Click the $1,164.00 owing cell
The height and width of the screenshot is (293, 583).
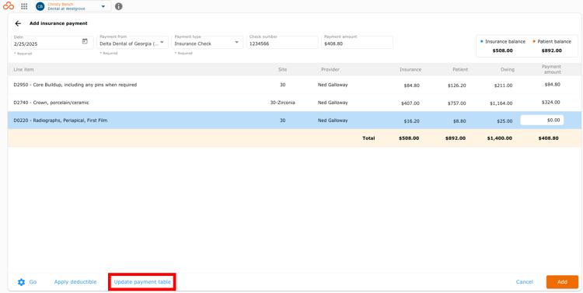[x=501, y=103]
